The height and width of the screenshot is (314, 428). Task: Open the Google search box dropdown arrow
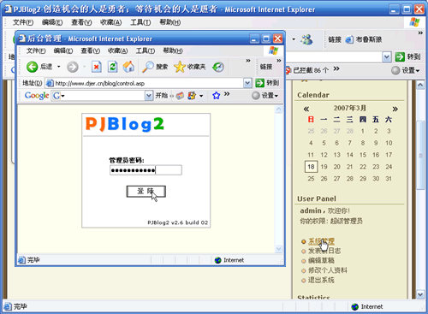coord(149,96)
